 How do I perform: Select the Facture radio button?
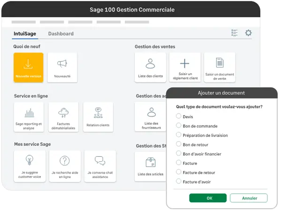(x=179, y=162)
